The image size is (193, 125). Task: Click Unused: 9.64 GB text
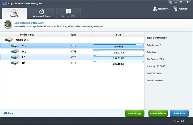(155, 80)
